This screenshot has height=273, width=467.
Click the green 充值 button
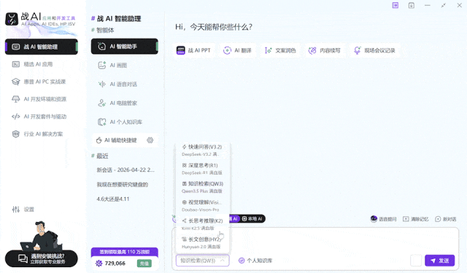[144, 264]
